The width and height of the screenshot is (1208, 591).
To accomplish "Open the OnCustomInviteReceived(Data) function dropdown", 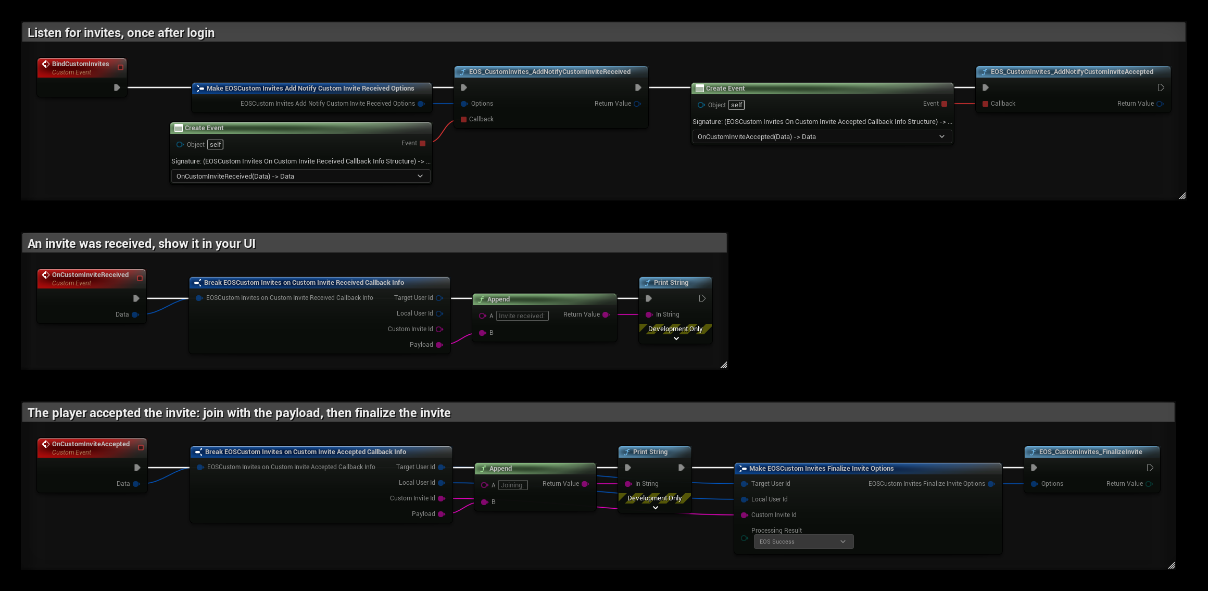I will coord(301,176).
